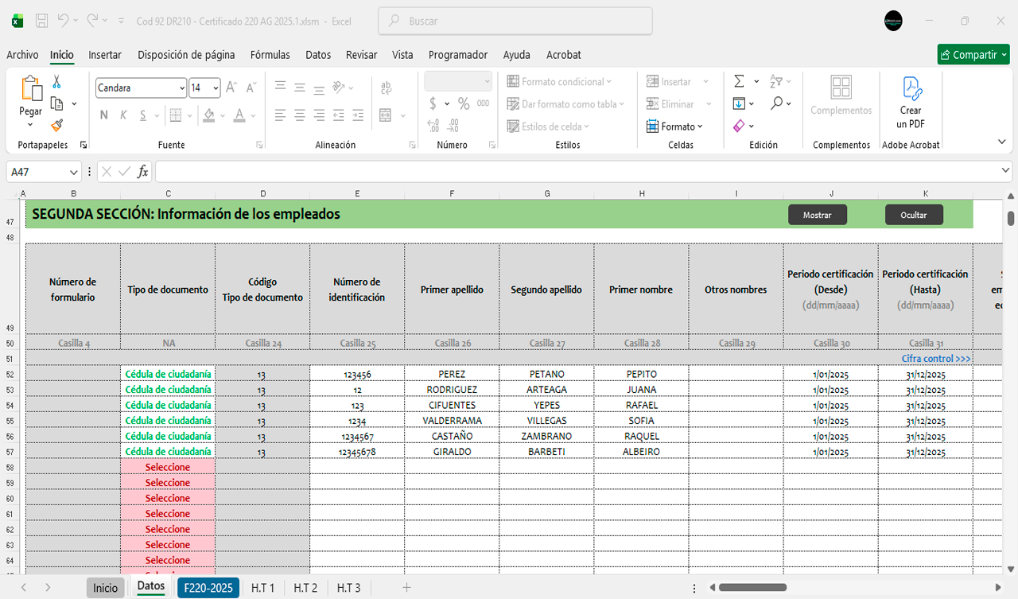Open the Fórmulas ribbon tab
This screenshot has width=1018, height=599.
click(270, 55)
